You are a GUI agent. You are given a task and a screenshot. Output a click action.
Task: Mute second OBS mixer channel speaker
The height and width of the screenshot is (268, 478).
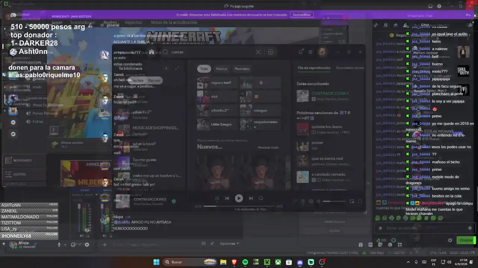click(x=105, y=236)
